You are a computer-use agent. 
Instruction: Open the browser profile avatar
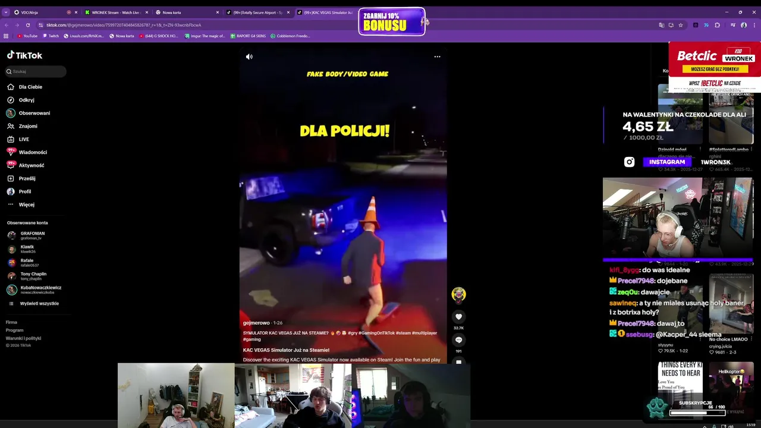[x=744, y=25]
